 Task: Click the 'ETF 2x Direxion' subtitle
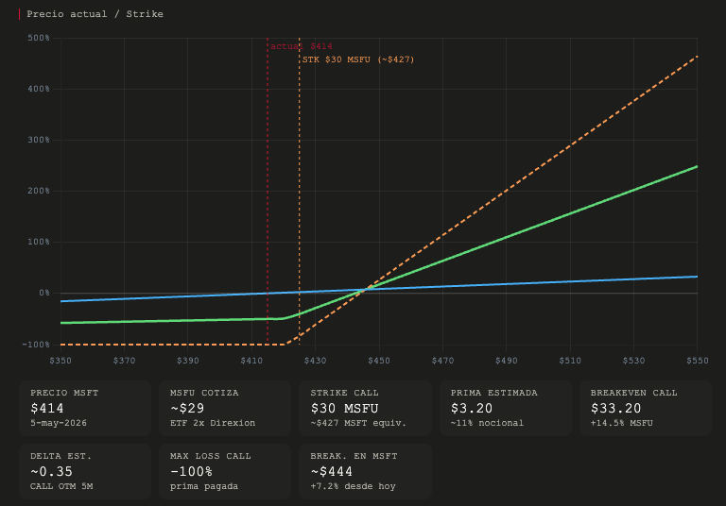213,423
